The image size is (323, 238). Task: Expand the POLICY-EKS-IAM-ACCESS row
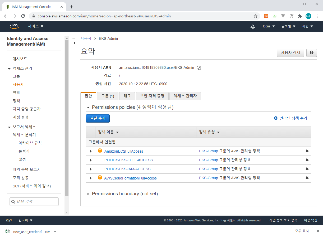91,169
